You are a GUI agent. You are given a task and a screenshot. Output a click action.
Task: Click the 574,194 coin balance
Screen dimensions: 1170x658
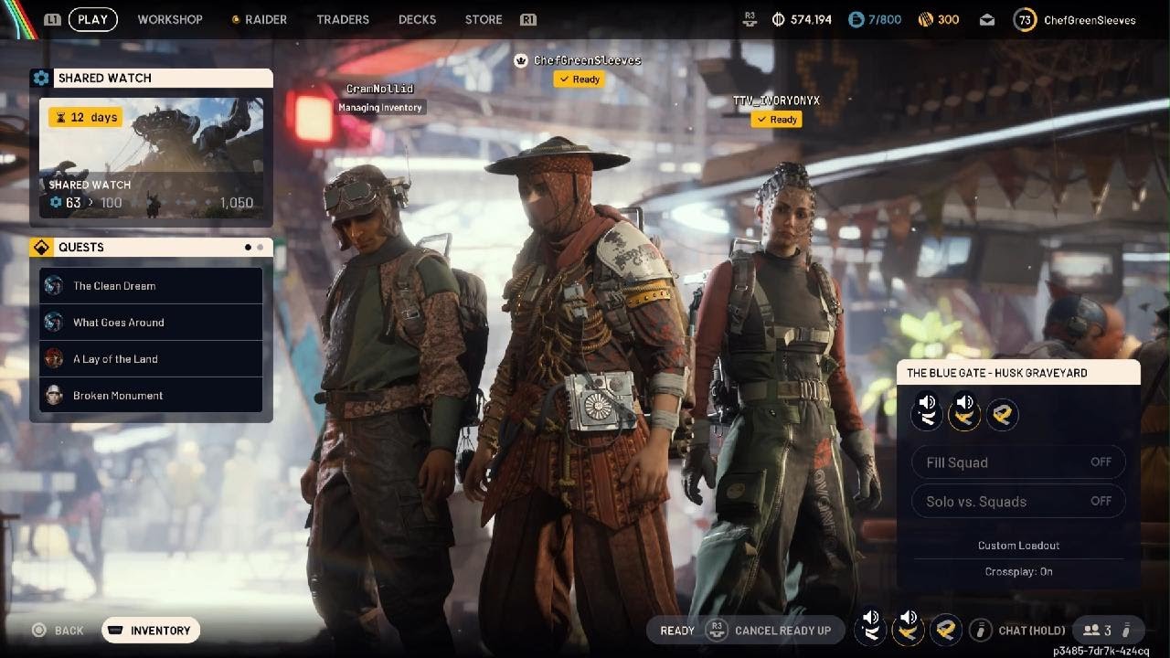click(811, 19)
